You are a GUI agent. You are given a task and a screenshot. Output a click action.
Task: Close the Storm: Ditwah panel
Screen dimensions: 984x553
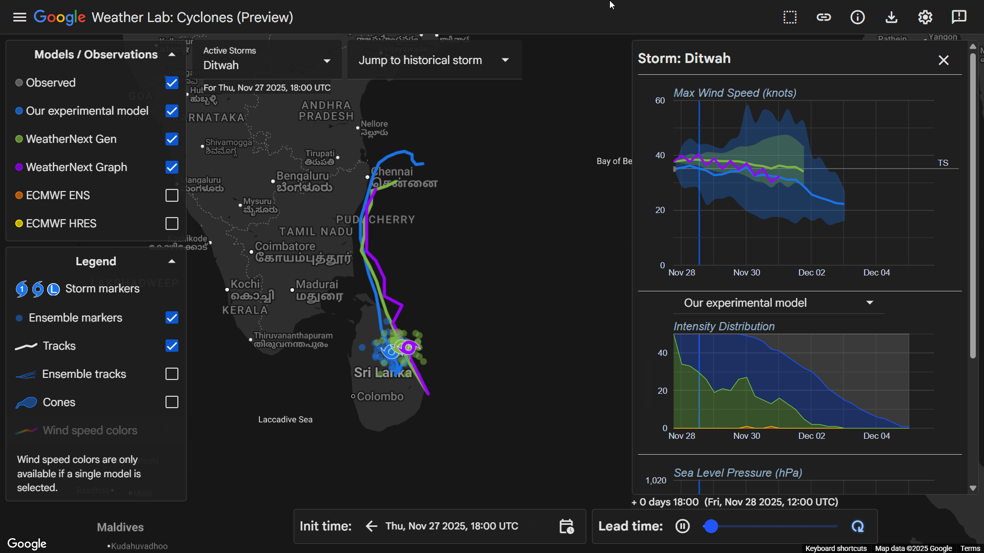click(943, 60)
